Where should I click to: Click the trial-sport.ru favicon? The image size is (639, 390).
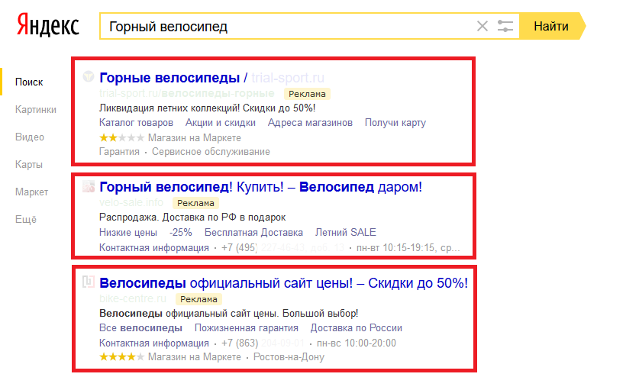89,76
